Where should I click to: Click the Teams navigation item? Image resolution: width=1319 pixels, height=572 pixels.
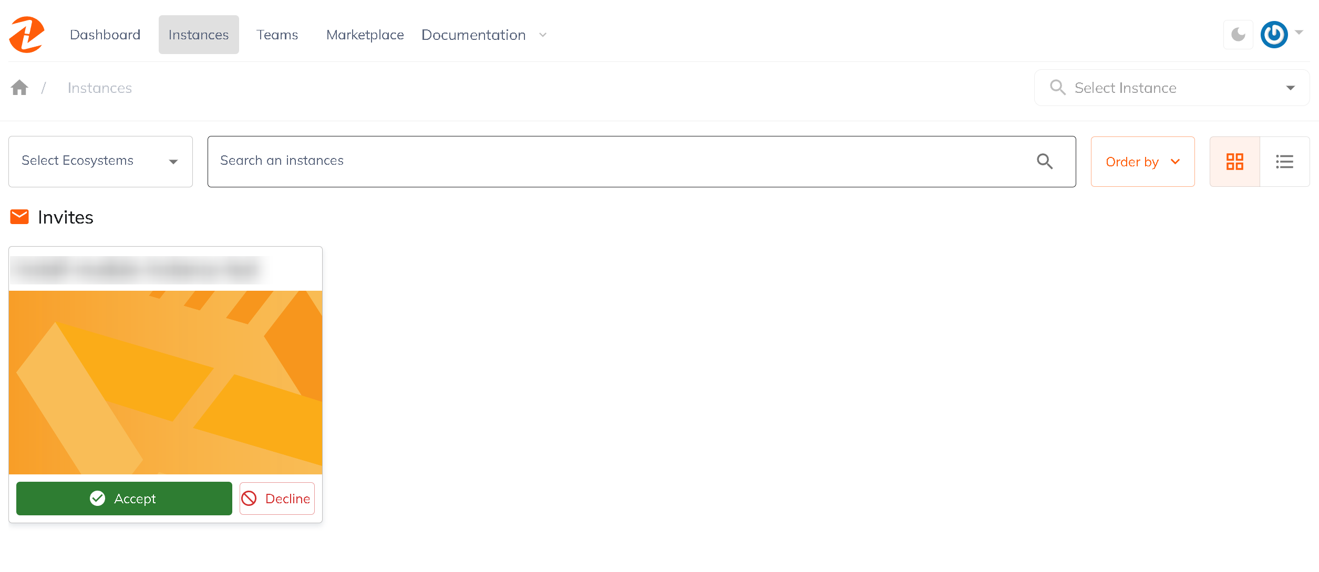tap(277, 35)
